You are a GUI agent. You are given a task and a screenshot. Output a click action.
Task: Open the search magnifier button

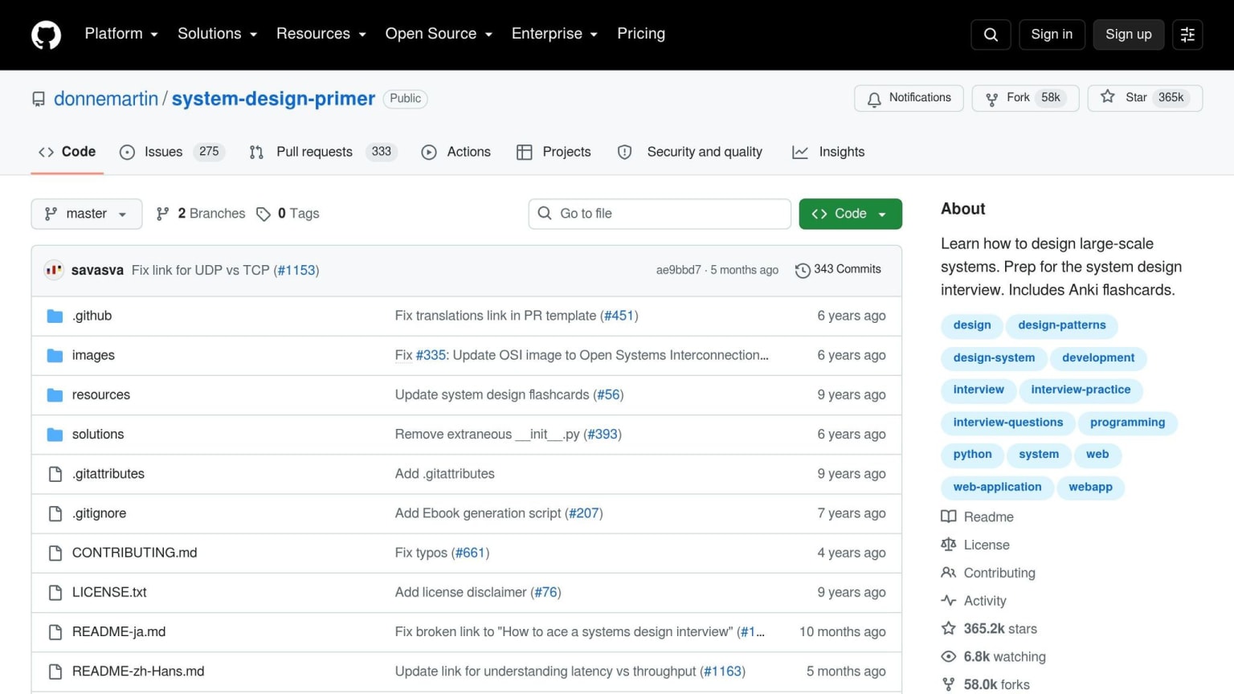point(991,35)
